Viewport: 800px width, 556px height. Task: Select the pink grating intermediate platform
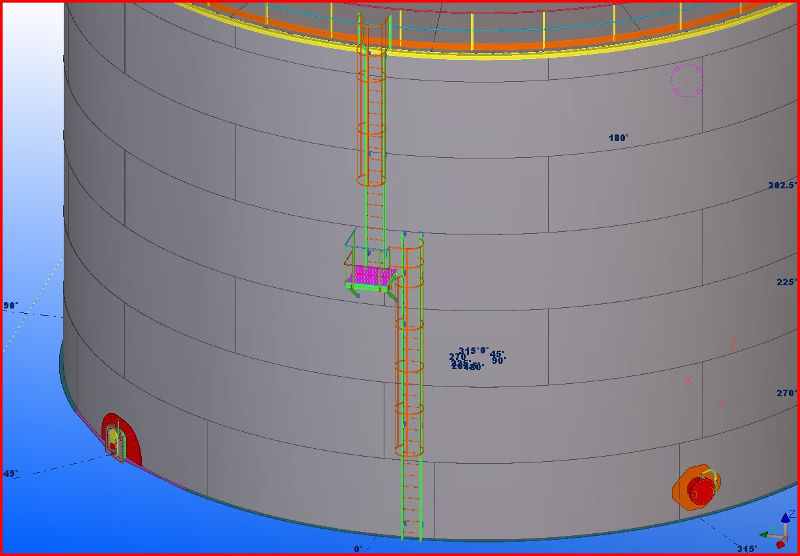point(371,277)
